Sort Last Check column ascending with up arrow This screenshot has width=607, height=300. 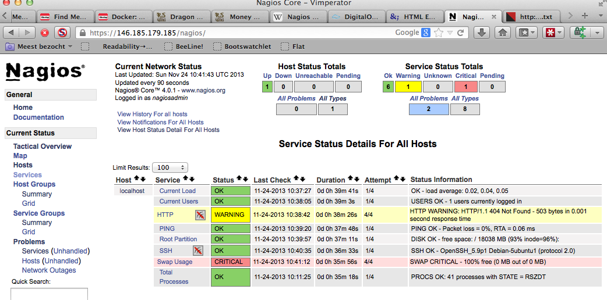[x=297, y=179]
